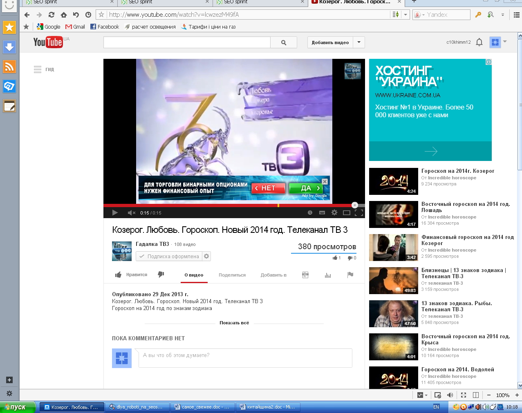The width and height of the screenshot is (522, 413).
Task: Unmute the video via the speaker icon
Action: pos(131,212)
